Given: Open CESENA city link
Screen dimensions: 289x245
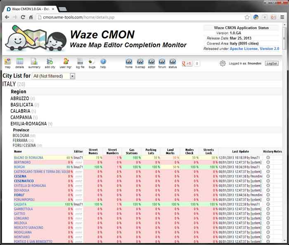Looking at the screenshot, I should 20,176.
